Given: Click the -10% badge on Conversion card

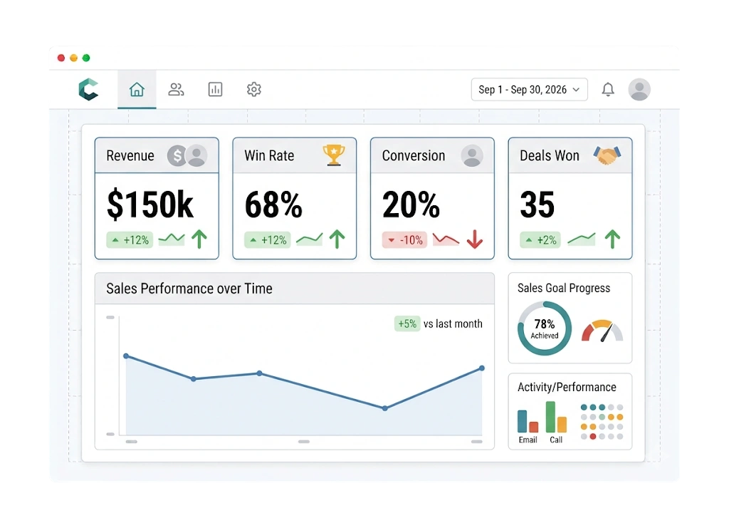Looking at the screenshot, I should click(x=404, y=240).
